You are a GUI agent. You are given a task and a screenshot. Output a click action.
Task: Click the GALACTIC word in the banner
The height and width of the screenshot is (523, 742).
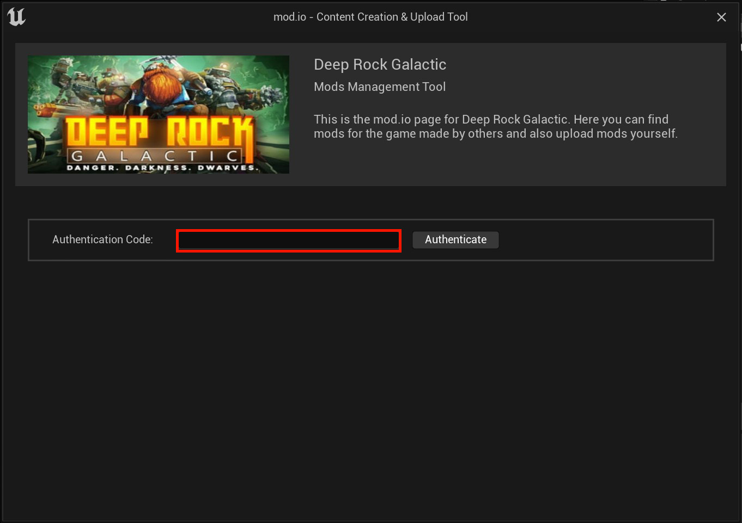[x=155, y=156]
